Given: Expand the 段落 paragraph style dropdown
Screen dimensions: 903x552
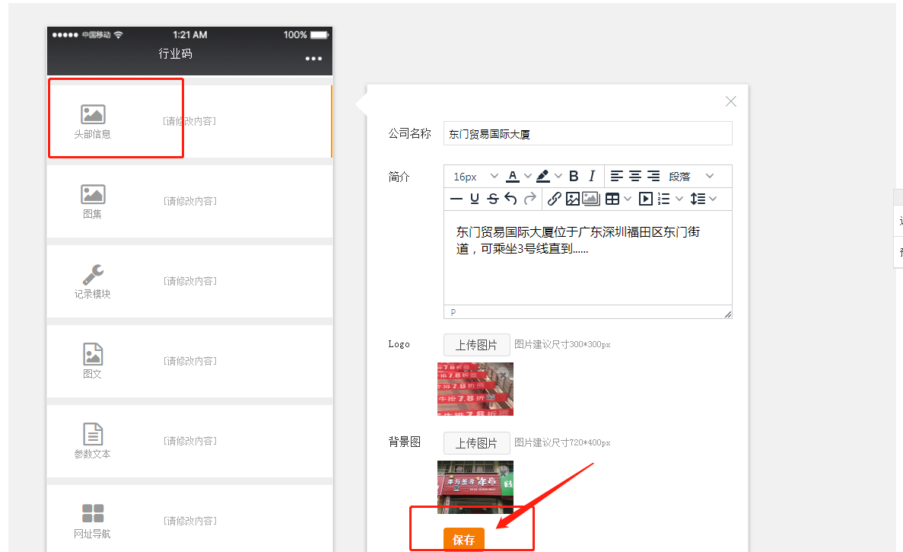Looking at the screenshot, I should [710, 176].
